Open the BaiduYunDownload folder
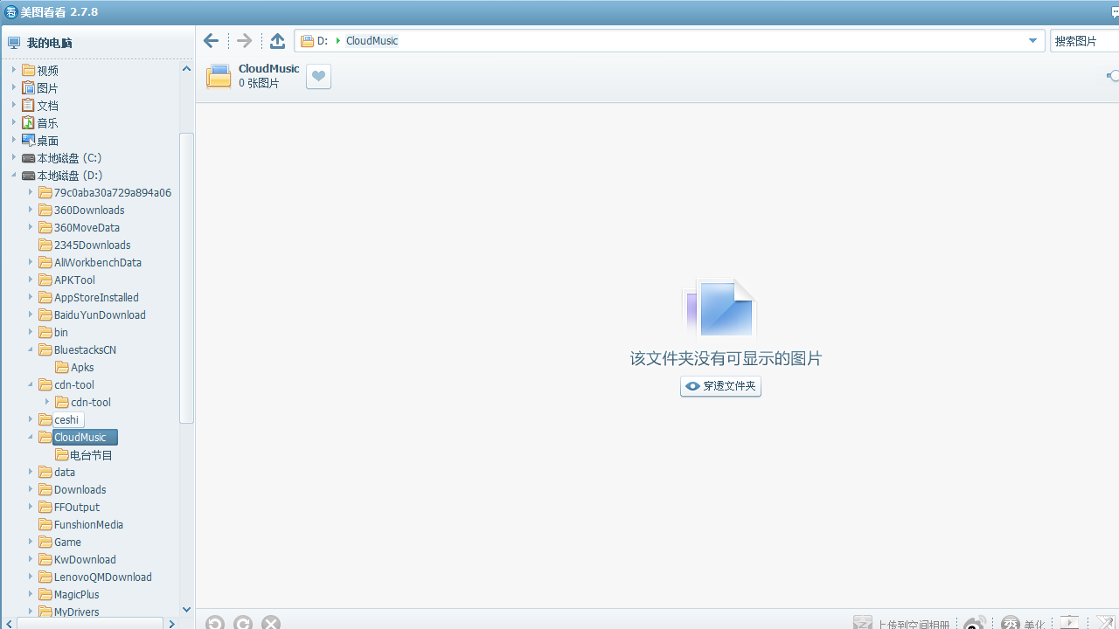Viewport: 1119px width, 629px height. 100,315
